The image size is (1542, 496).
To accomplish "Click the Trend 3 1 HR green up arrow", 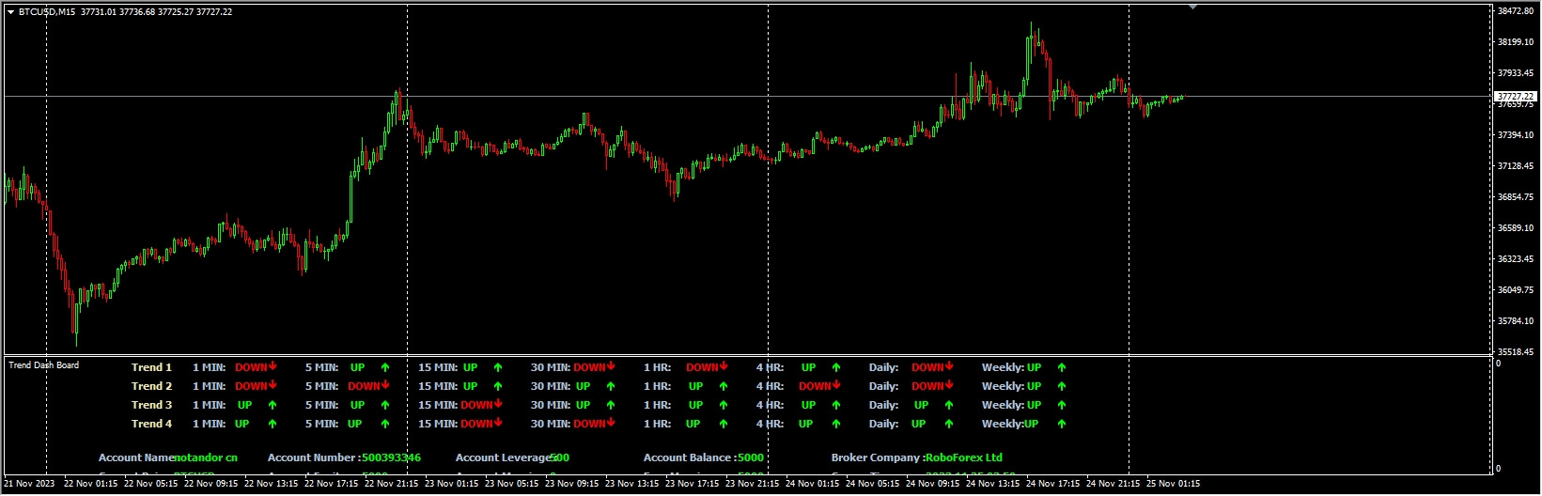I will coord(724,405).
